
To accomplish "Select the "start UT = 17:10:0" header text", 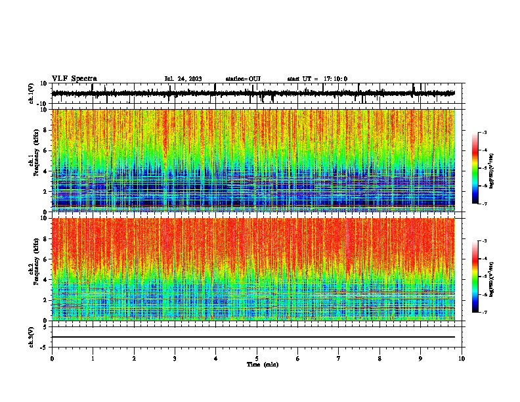I will pyautogui.click(x=317, y=79).
